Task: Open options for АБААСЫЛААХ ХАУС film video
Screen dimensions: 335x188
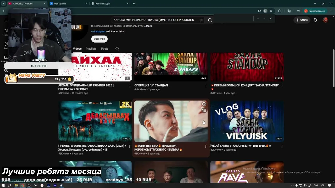Action: [x=130, y=146]
